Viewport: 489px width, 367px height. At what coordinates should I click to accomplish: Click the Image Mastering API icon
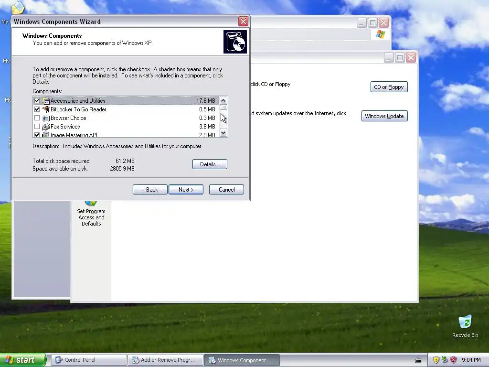coord(46,134)
